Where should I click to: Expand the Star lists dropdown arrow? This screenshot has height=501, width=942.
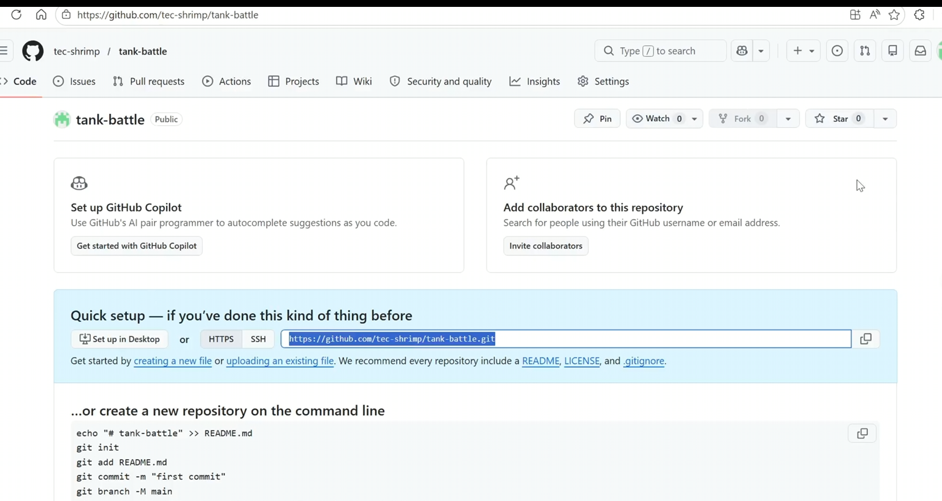pos(885,119)
